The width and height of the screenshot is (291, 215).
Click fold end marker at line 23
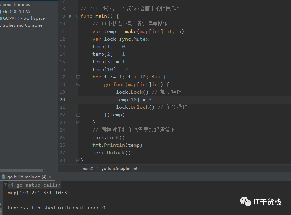tap(78, 123)
